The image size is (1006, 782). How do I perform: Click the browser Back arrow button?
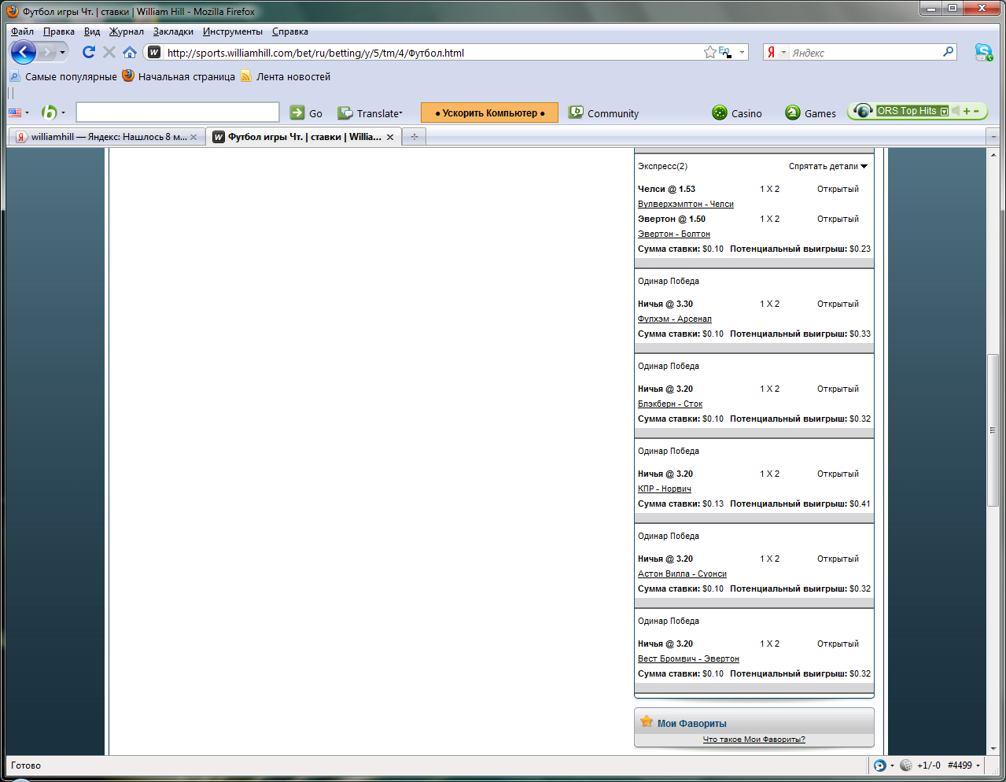pos(24,53)
